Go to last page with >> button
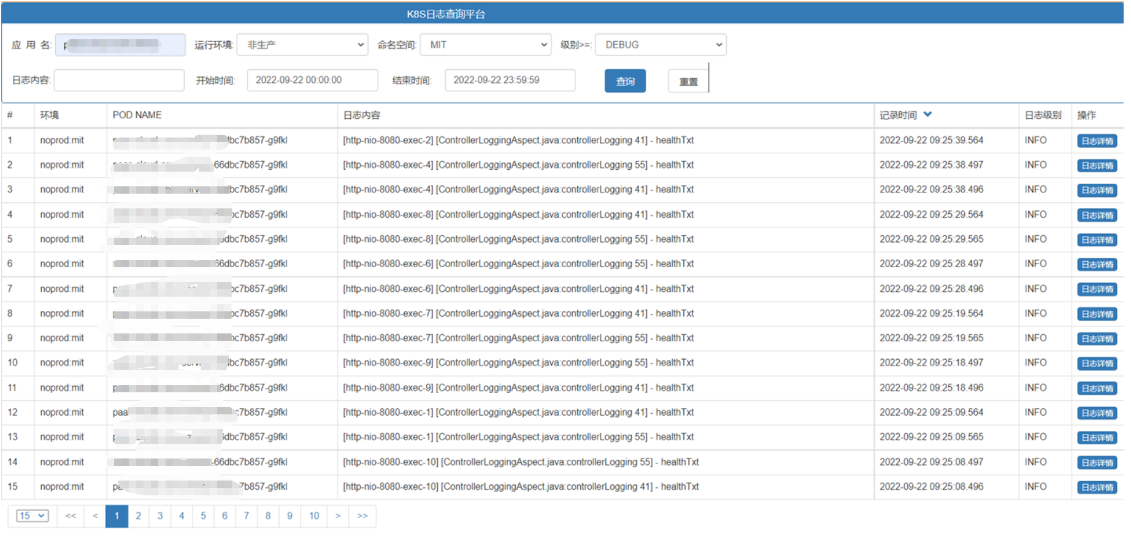Viewport: 1131px width, 540px height. 362,516
